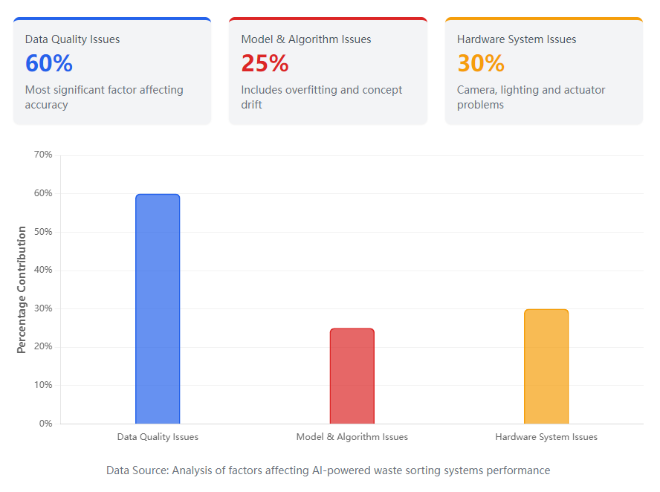This screenshot has height=492, width=660.
Task: Click the blue 60% figure
Action: pos(49,64)
